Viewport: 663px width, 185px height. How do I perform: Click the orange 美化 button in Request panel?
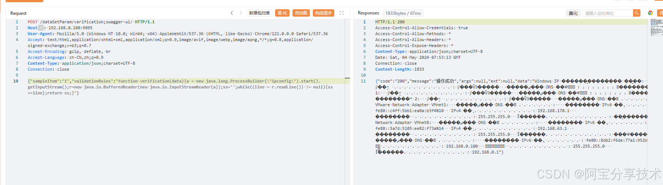pos(283,13)
